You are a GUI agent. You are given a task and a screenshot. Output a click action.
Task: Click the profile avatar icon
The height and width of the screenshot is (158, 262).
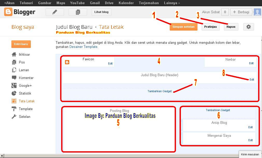coord(257,12)
